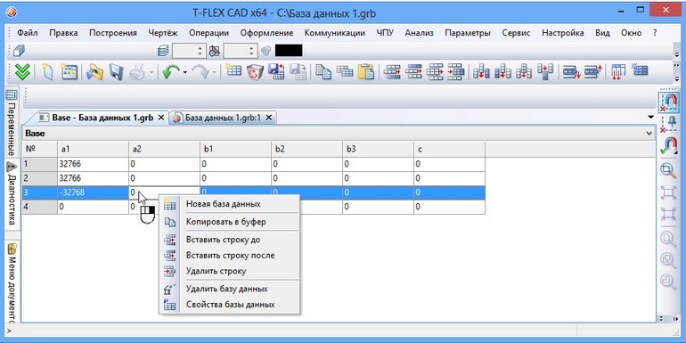Select cell -32768 in row 3
686x343 pixels.
93,192
